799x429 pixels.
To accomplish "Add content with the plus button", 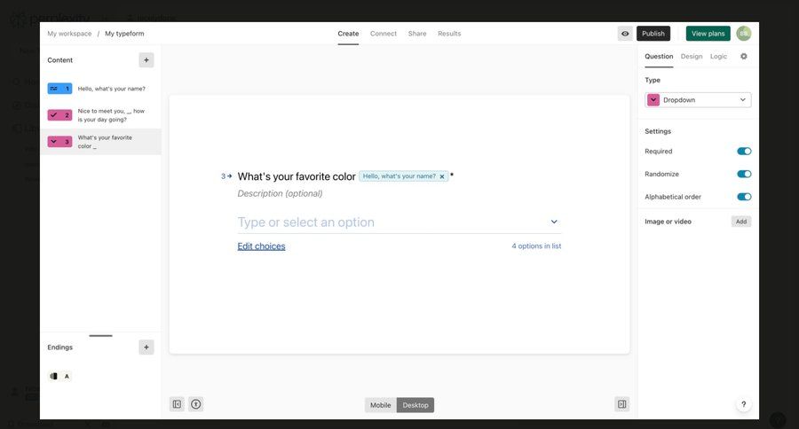I will 146,60.
